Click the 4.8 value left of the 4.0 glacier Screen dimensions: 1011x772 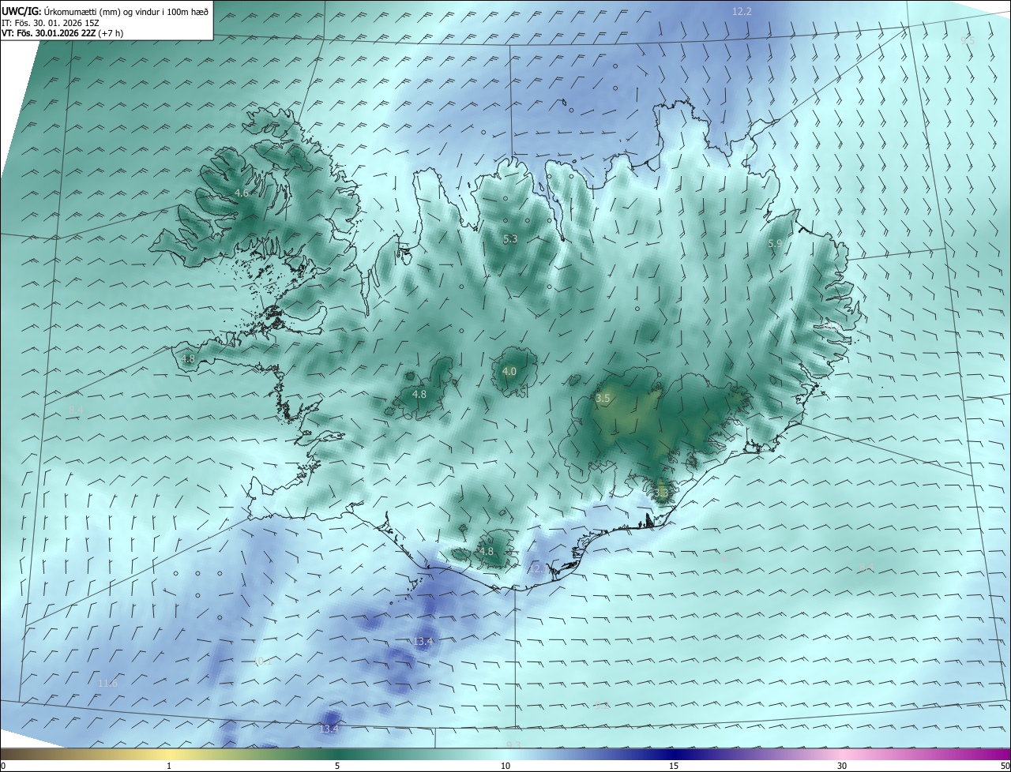coord(419,394)
